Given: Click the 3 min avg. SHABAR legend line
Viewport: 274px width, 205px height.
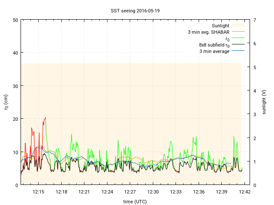Looking at the screenshot, I should (238, 32).
